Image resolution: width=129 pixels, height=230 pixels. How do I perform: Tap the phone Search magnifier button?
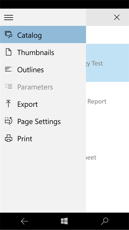105,221
